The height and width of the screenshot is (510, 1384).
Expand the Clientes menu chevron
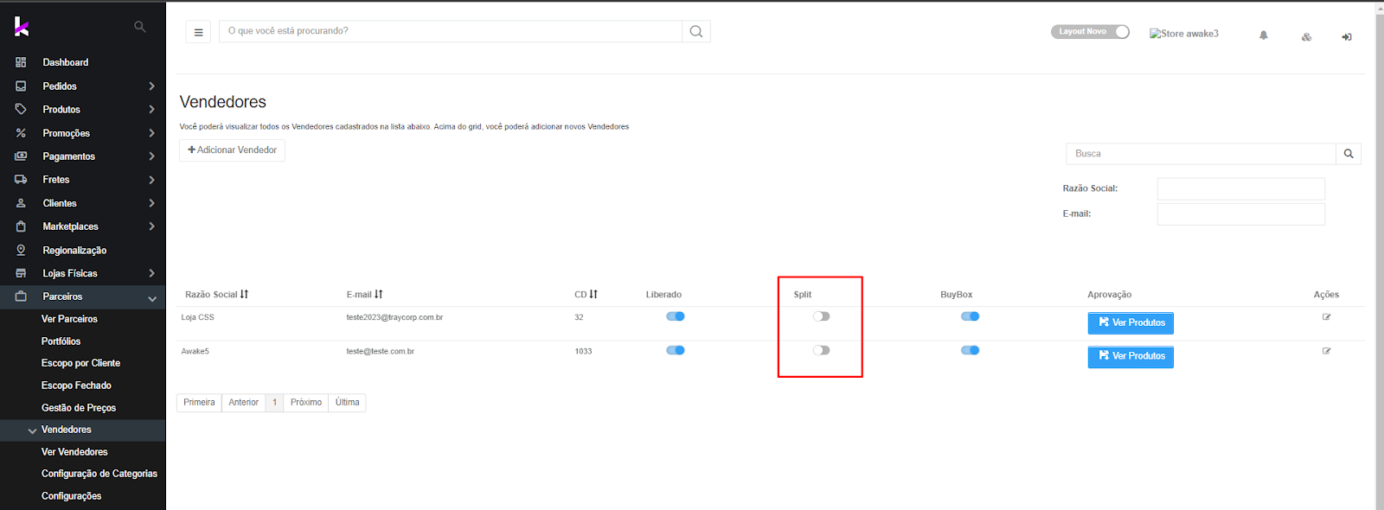(152, 203)
